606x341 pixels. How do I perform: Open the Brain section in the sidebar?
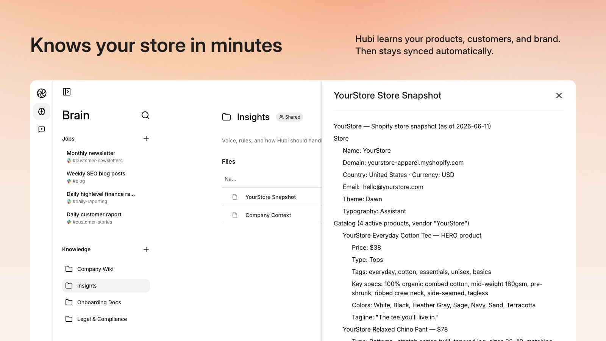[x=42, y=111]
